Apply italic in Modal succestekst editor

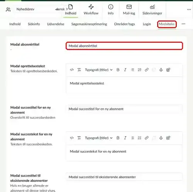125,138
